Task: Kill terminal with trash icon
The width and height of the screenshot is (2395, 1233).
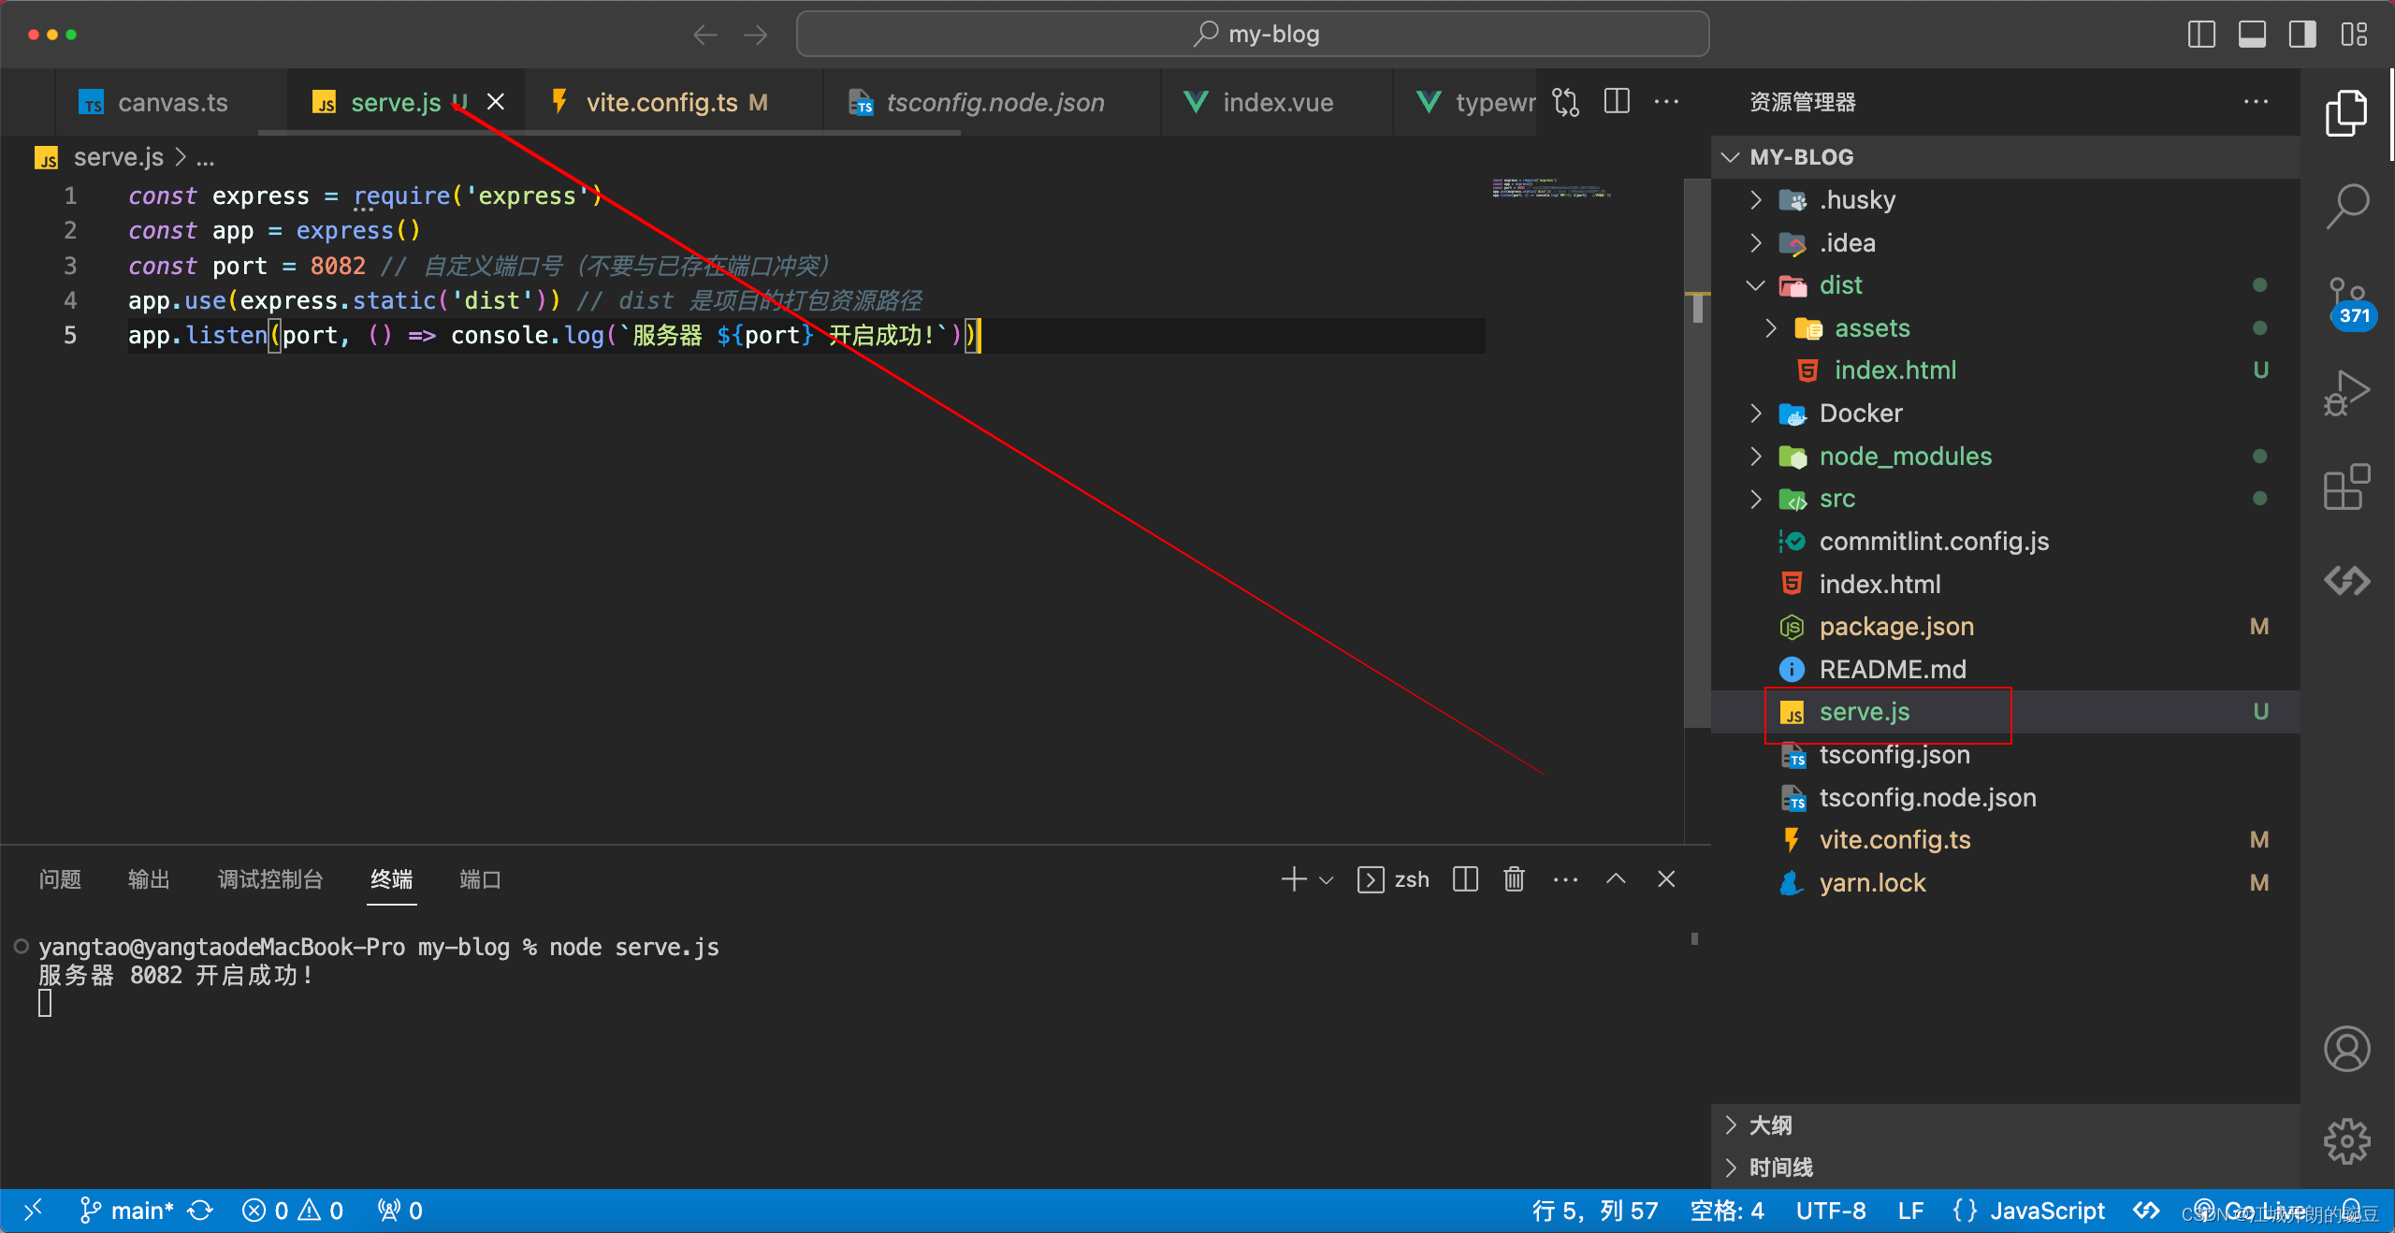Action: click(1514, 879)
